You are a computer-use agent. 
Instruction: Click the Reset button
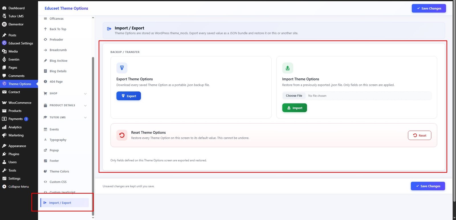(x=420, y=135)
